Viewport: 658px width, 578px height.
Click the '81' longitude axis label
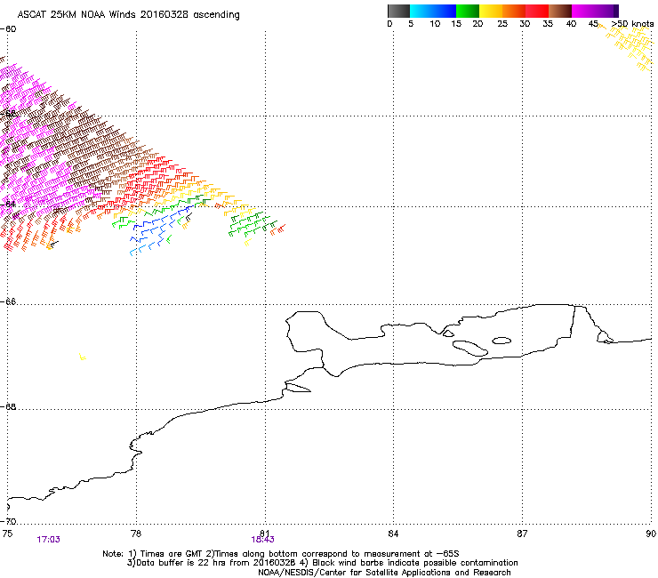[x=265, y=534]
